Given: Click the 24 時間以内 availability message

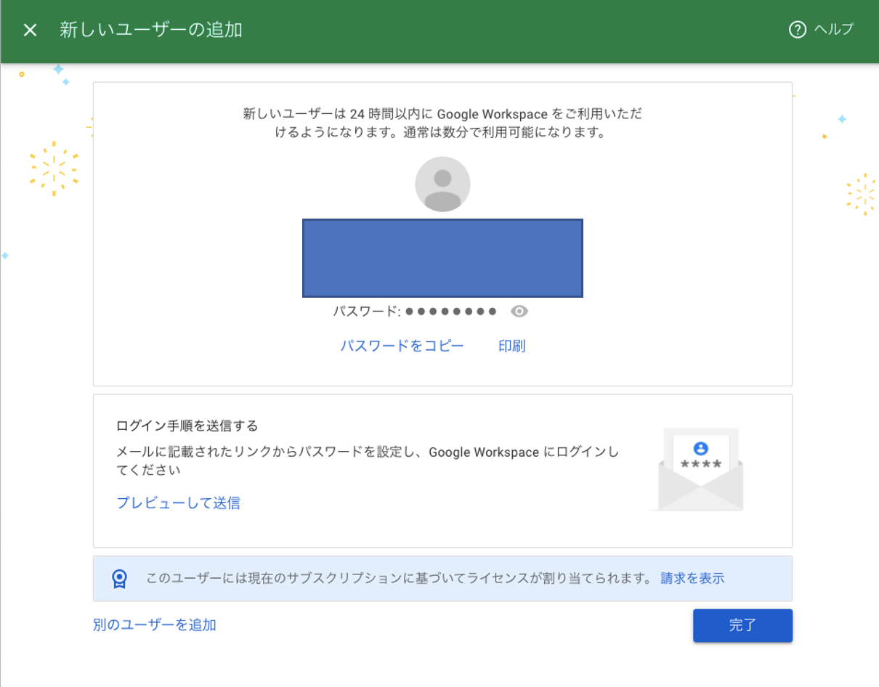Looking at the screenshot, I should (x=442, y=123).
